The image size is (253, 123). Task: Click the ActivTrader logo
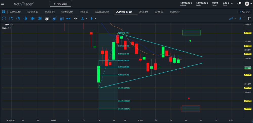click(x=24, y=4)
